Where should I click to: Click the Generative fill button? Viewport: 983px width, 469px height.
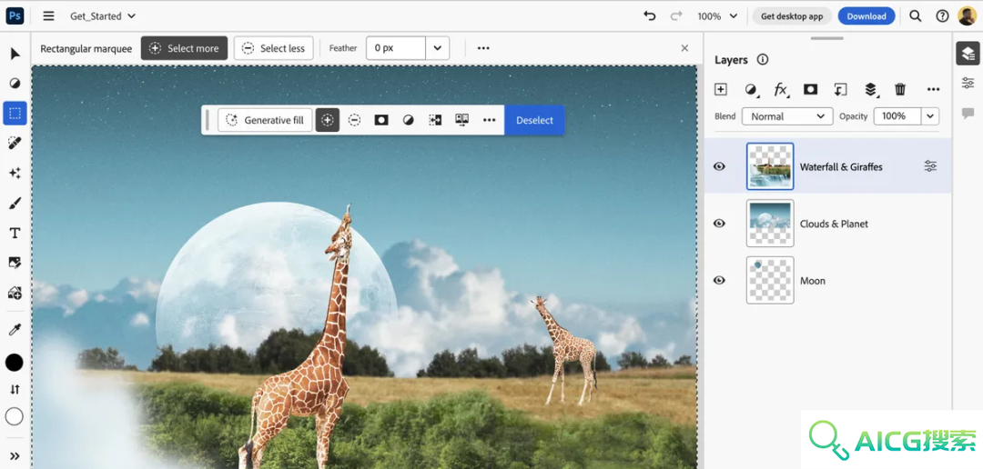click(265, 120)
